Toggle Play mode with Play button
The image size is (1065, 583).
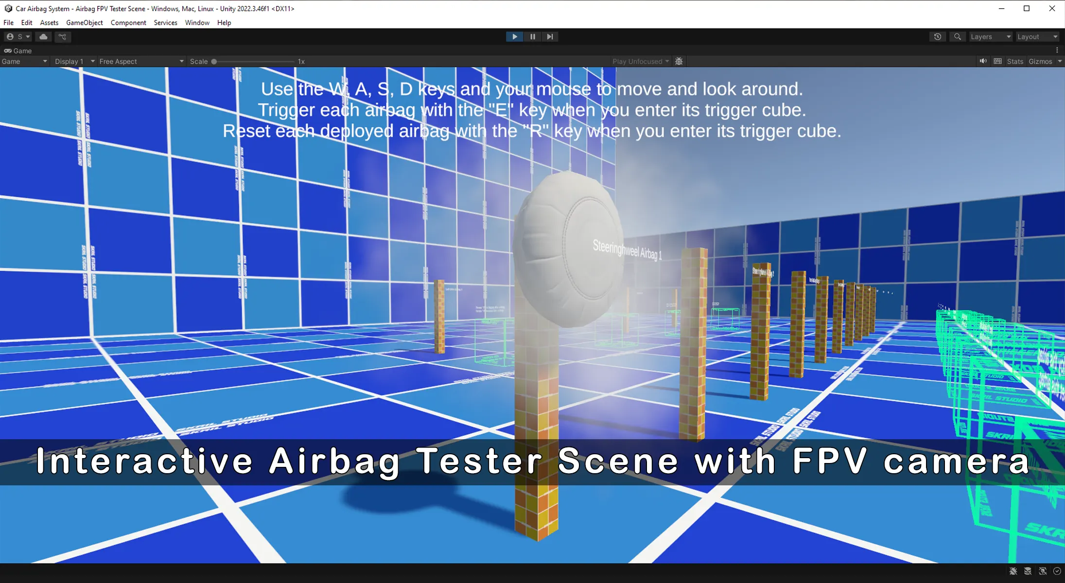point(514,37)
